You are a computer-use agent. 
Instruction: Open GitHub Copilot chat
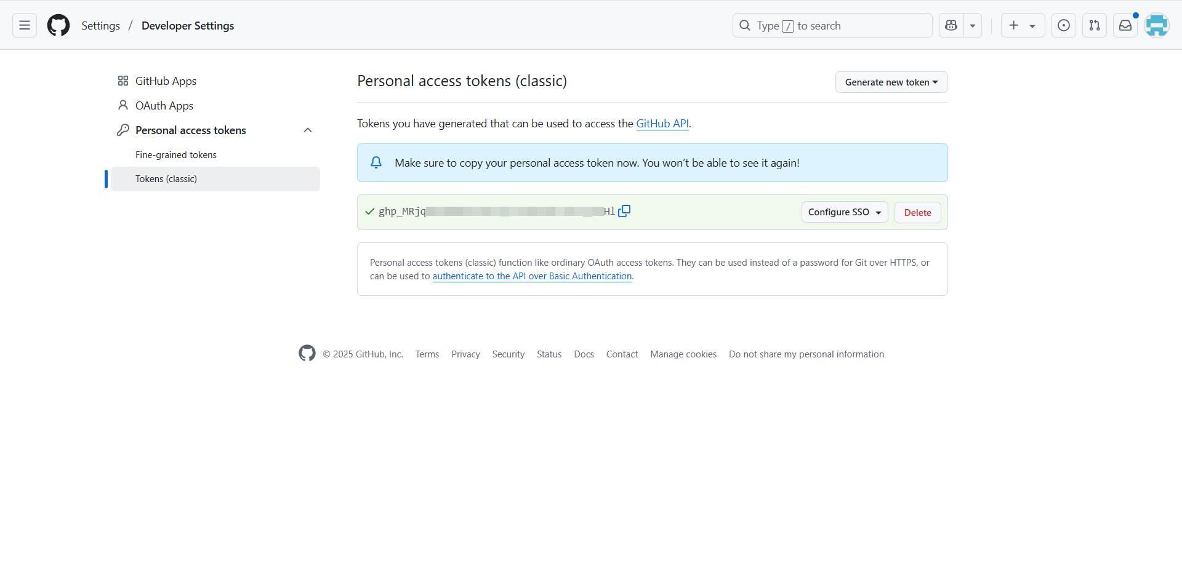[951, 25]
